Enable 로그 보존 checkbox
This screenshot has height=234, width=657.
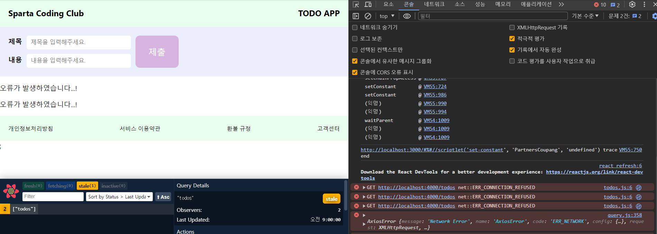(x=355, y=38)
